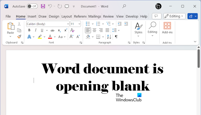Toggle the AutoSave switch

(x=32, y=6)
